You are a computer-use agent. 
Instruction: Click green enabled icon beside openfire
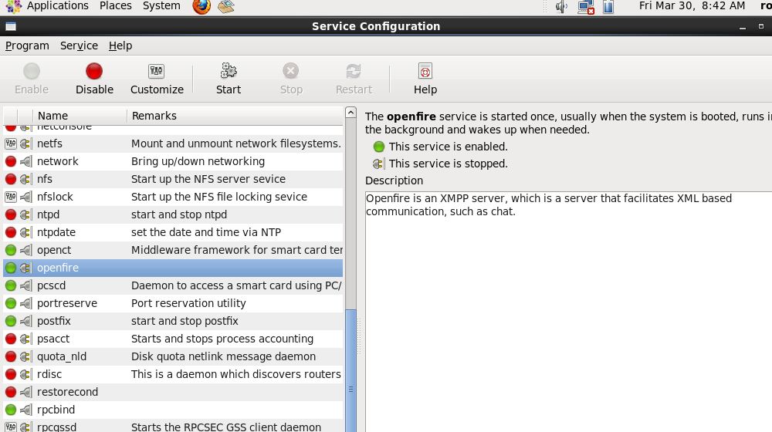[x=10, y=268]
